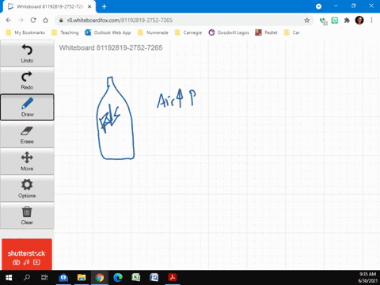Select the Whiteboard browser tab
This screenshot has height=285, width=380.
[50, 6]
